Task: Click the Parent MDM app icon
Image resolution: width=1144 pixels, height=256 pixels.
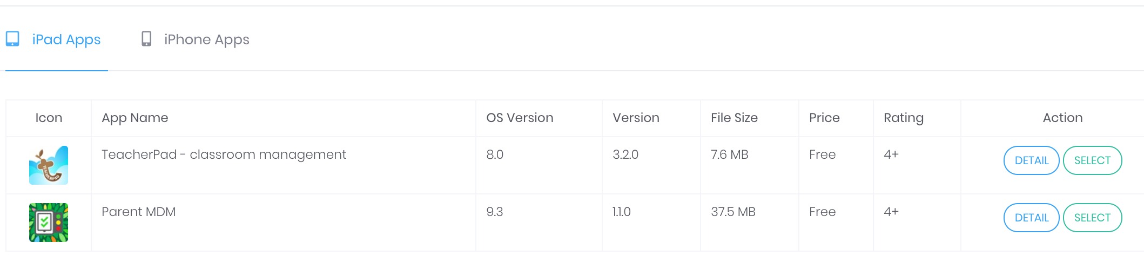Action: coord(49,223)
